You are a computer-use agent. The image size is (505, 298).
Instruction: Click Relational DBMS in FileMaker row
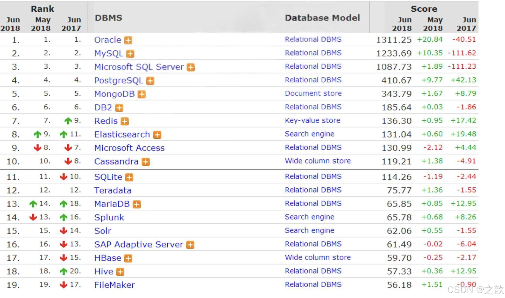(313, 285)
